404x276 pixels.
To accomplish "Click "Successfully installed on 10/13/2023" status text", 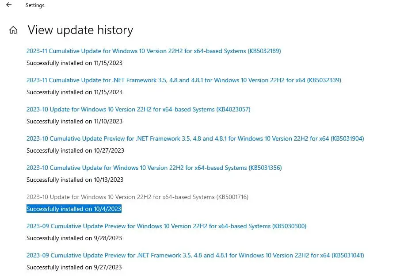I will point(75,180).
